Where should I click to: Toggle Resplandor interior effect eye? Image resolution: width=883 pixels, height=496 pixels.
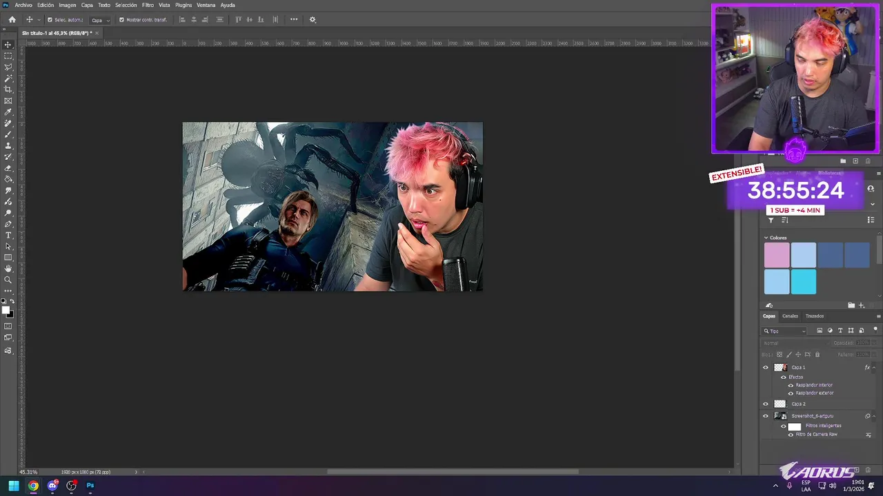791,385
